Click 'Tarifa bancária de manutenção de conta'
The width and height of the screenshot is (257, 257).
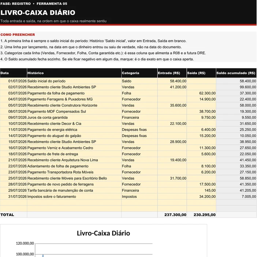click(74, 190)
